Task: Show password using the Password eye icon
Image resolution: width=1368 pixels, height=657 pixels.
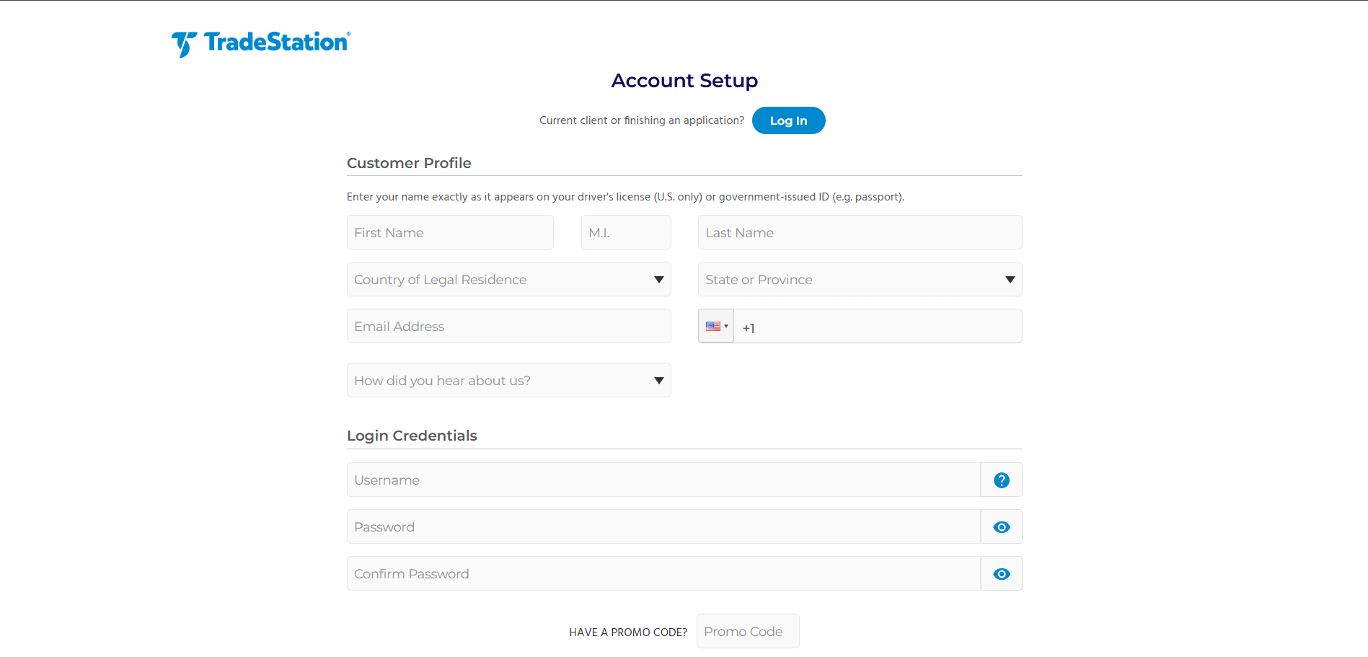Action: 1001,527
